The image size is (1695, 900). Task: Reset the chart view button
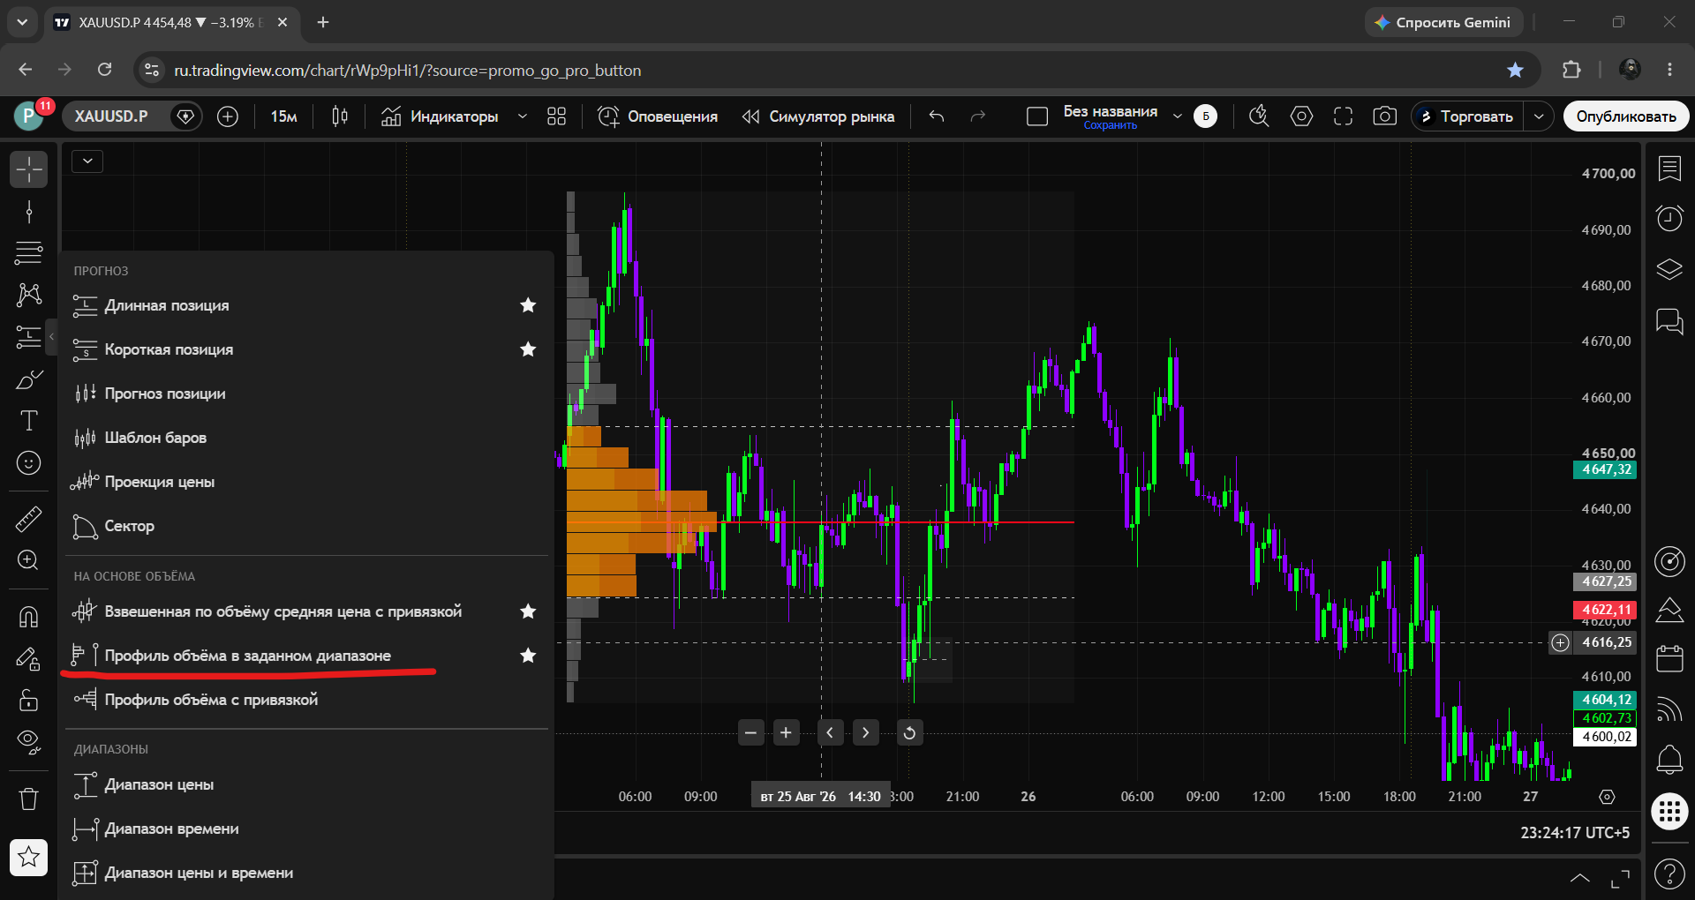tap(909, 732)
